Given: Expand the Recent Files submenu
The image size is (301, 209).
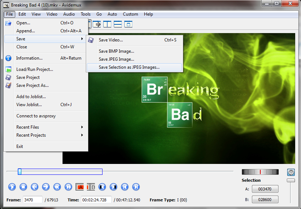Looking at the screenshot, I should point(46,127).
